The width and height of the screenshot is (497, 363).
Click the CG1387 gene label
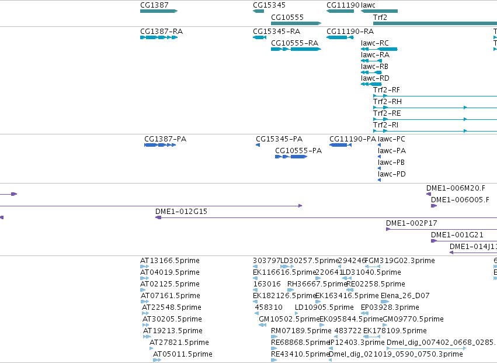click(x=154, y=5)
